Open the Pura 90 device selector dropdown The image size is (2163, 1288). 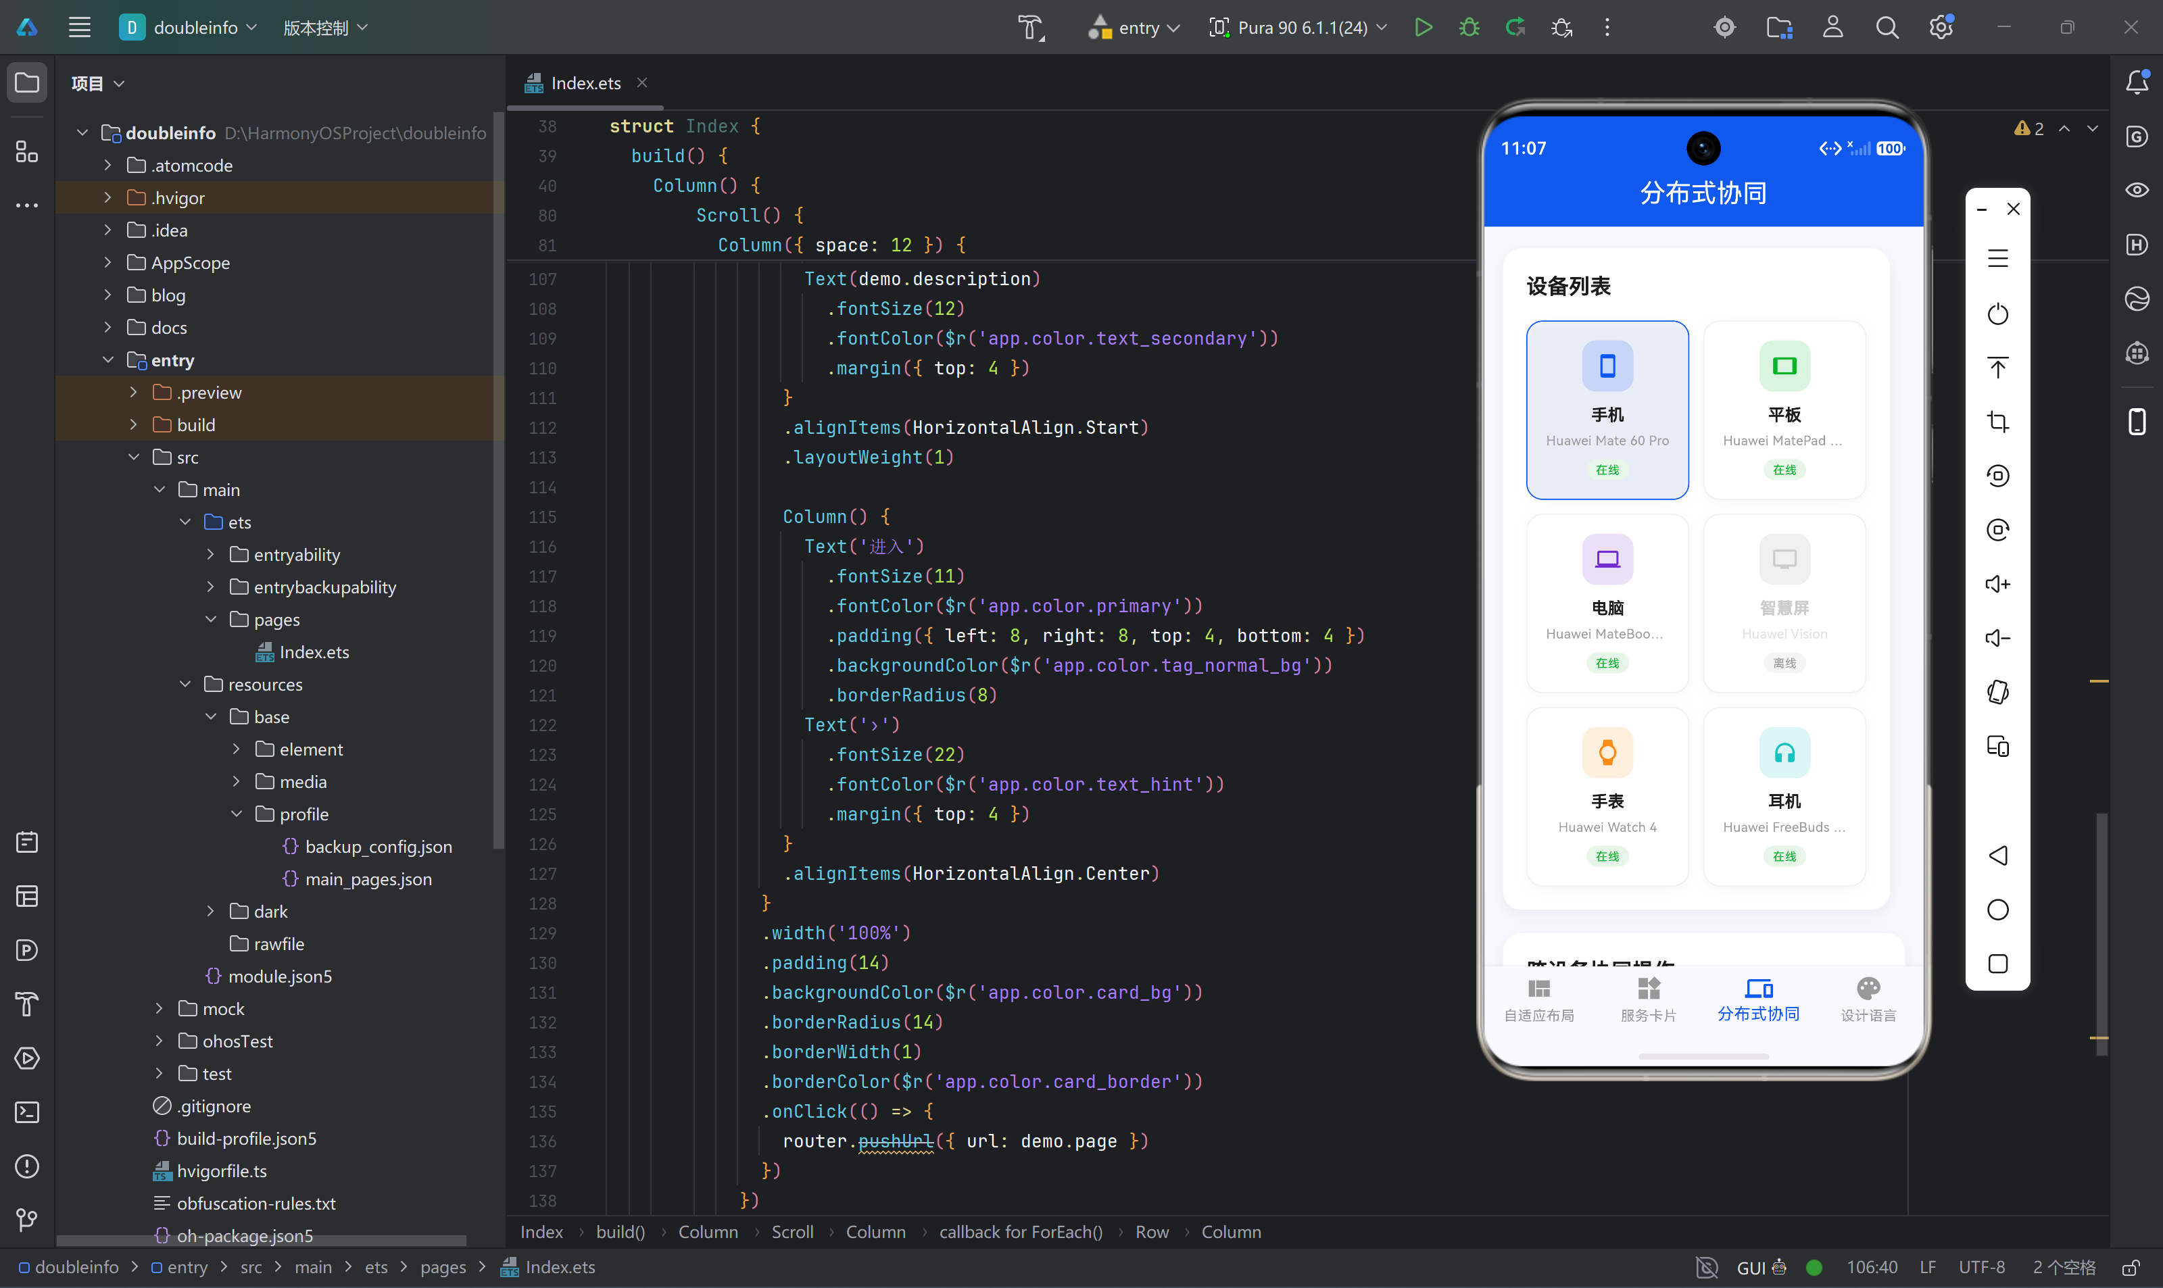click(x=1298, y=27)
